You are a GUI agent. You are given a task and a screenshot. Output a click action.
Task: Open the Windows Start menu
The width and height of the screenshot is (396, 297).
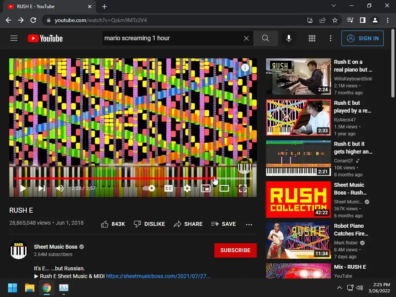point(12,288)
